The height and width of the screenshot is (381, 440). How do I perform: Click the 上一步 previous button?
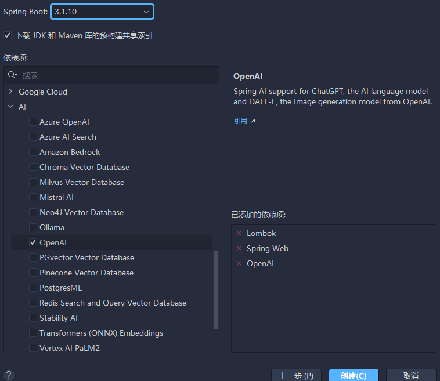point(296,376)
